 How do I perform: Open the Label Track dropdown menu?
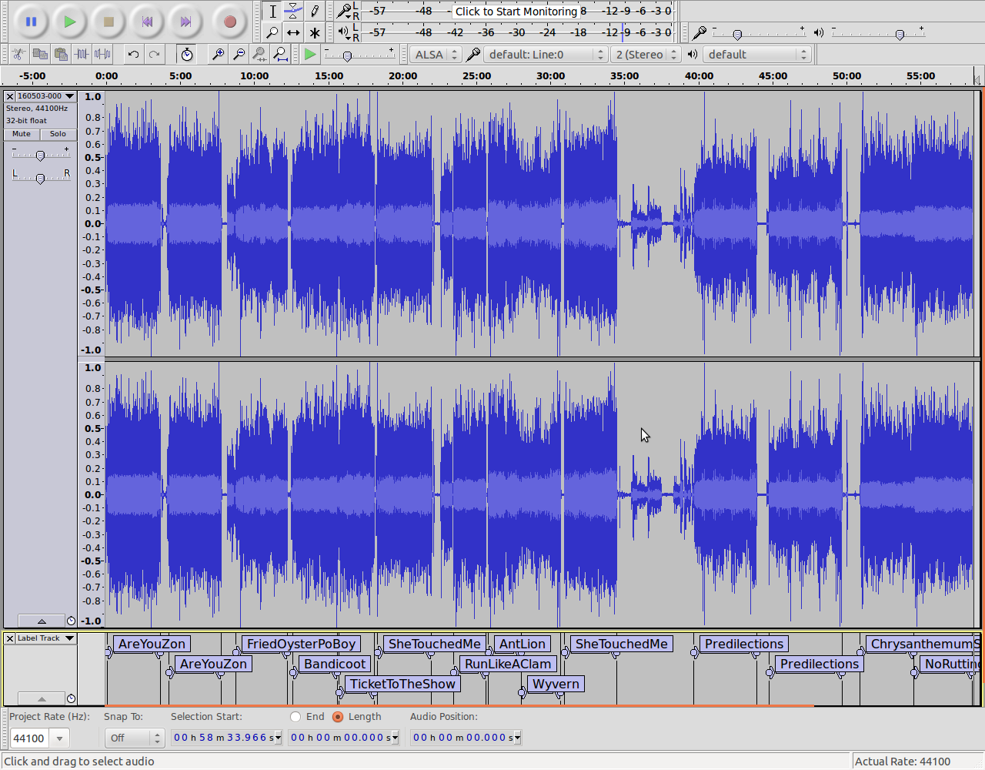point(45,638)
